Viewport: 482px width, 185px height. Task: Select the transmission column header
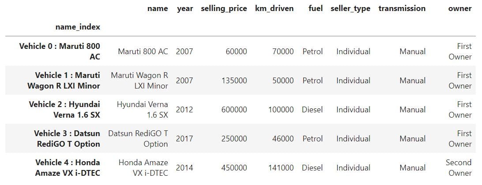[402, 9]
